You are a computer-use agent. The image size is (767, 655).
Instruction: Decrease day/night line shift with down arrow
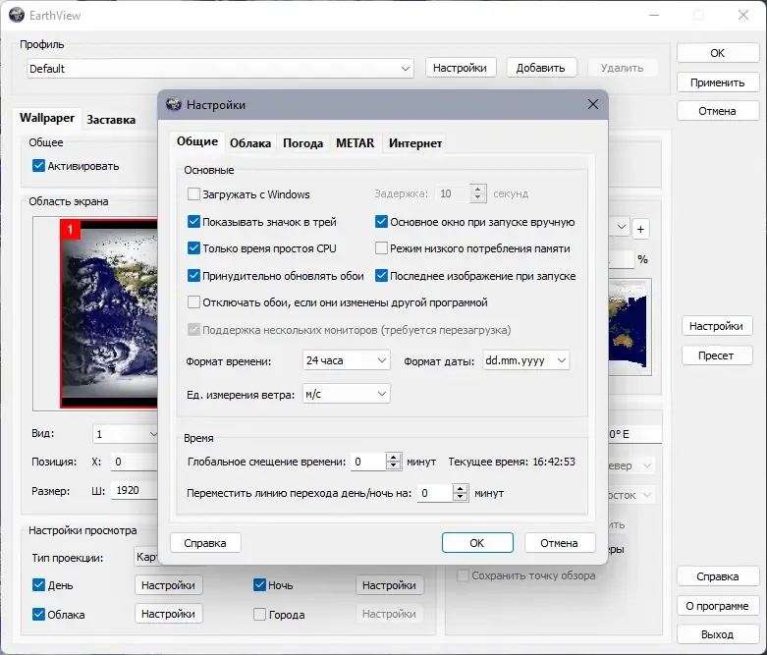click(460, 497)
